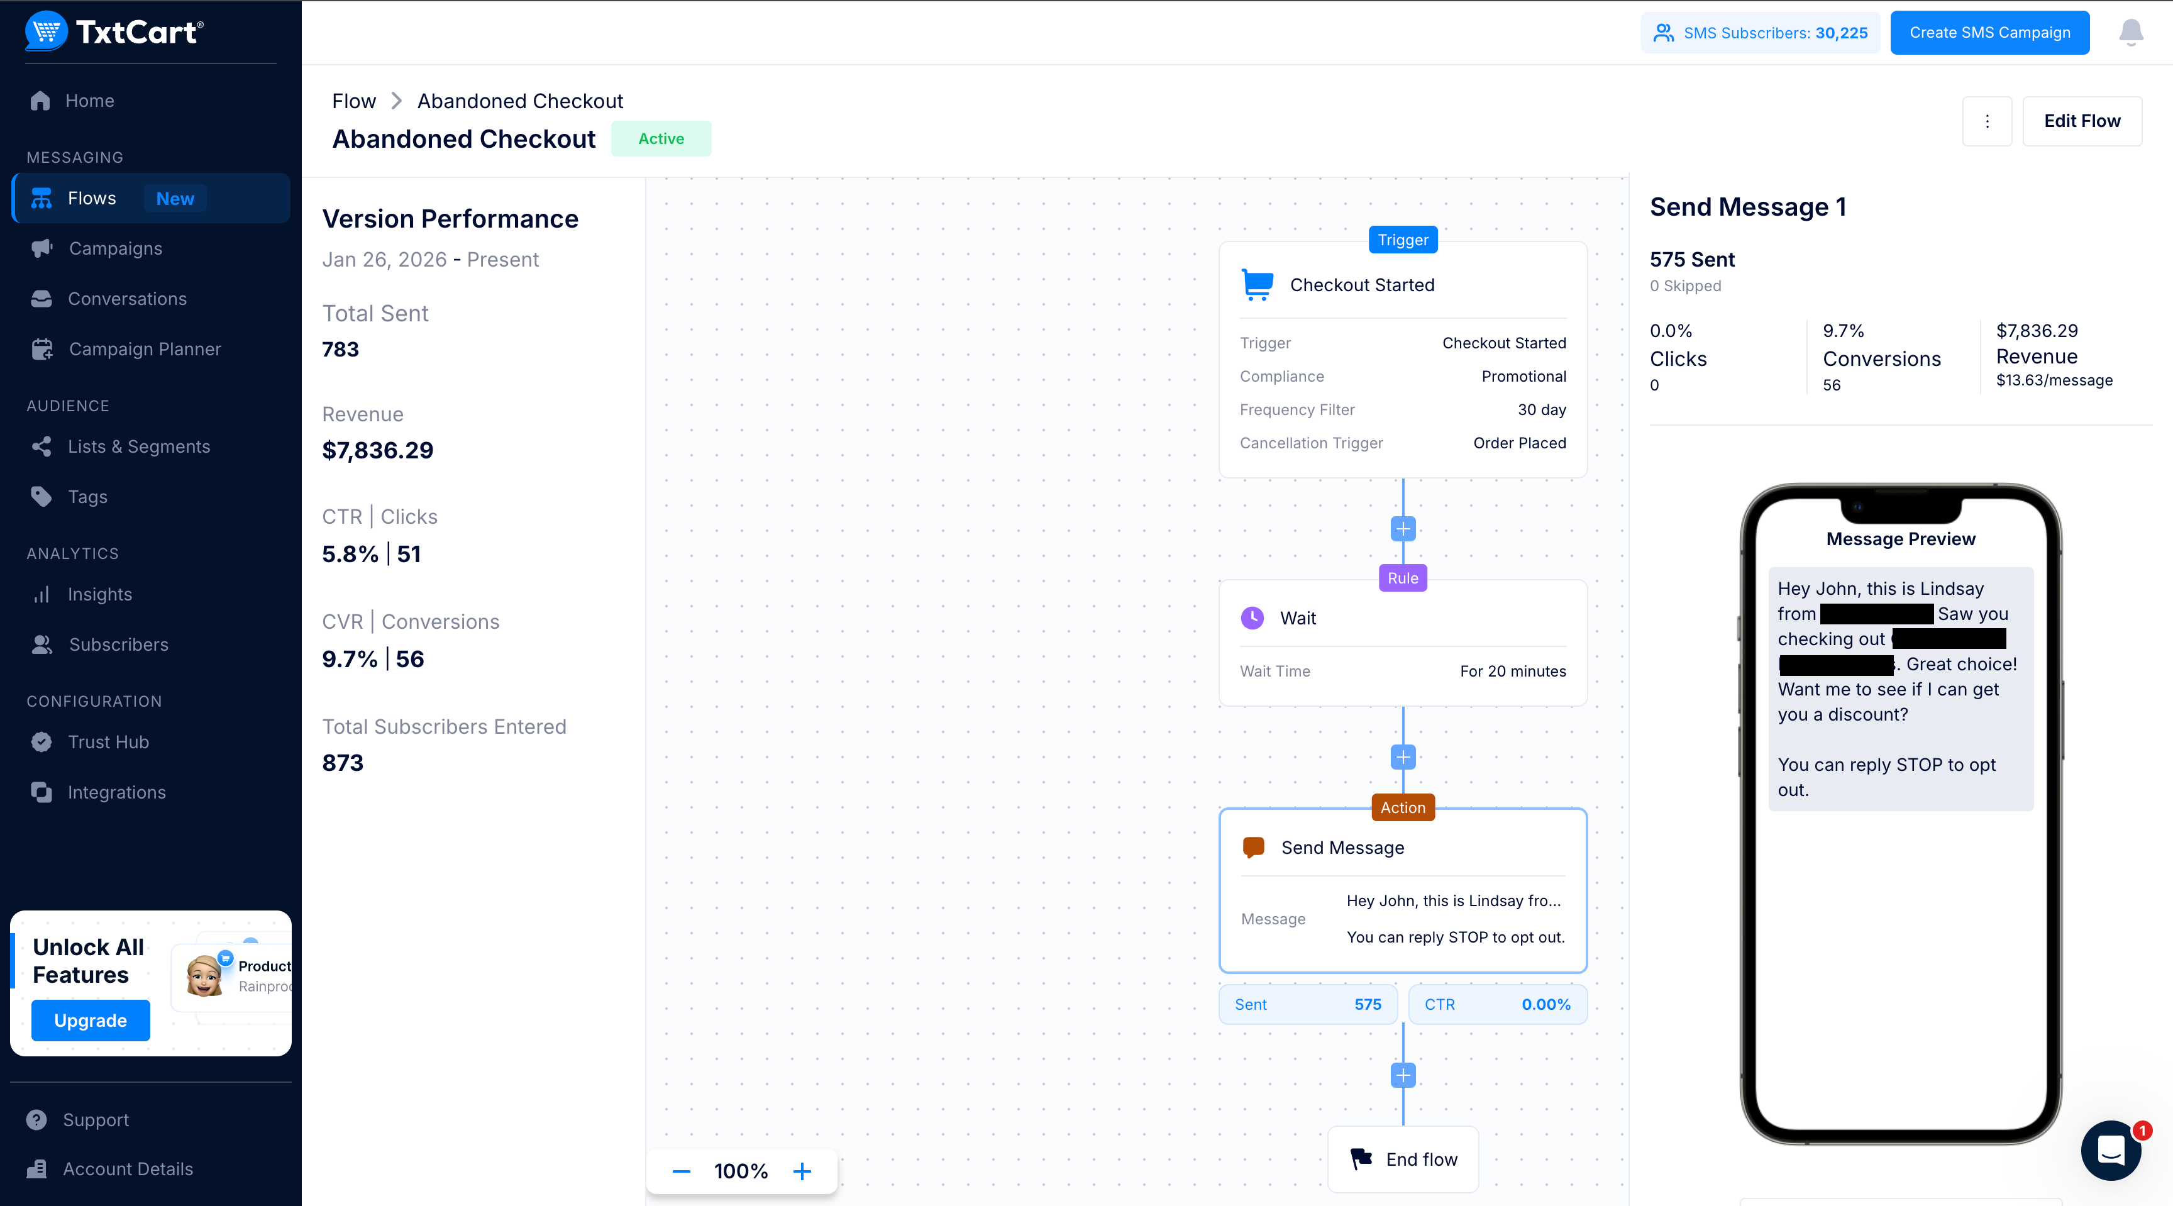Click the Insights bar chart icon
This screenshot has width=2173, height=1206.
(x=41, y=595)
